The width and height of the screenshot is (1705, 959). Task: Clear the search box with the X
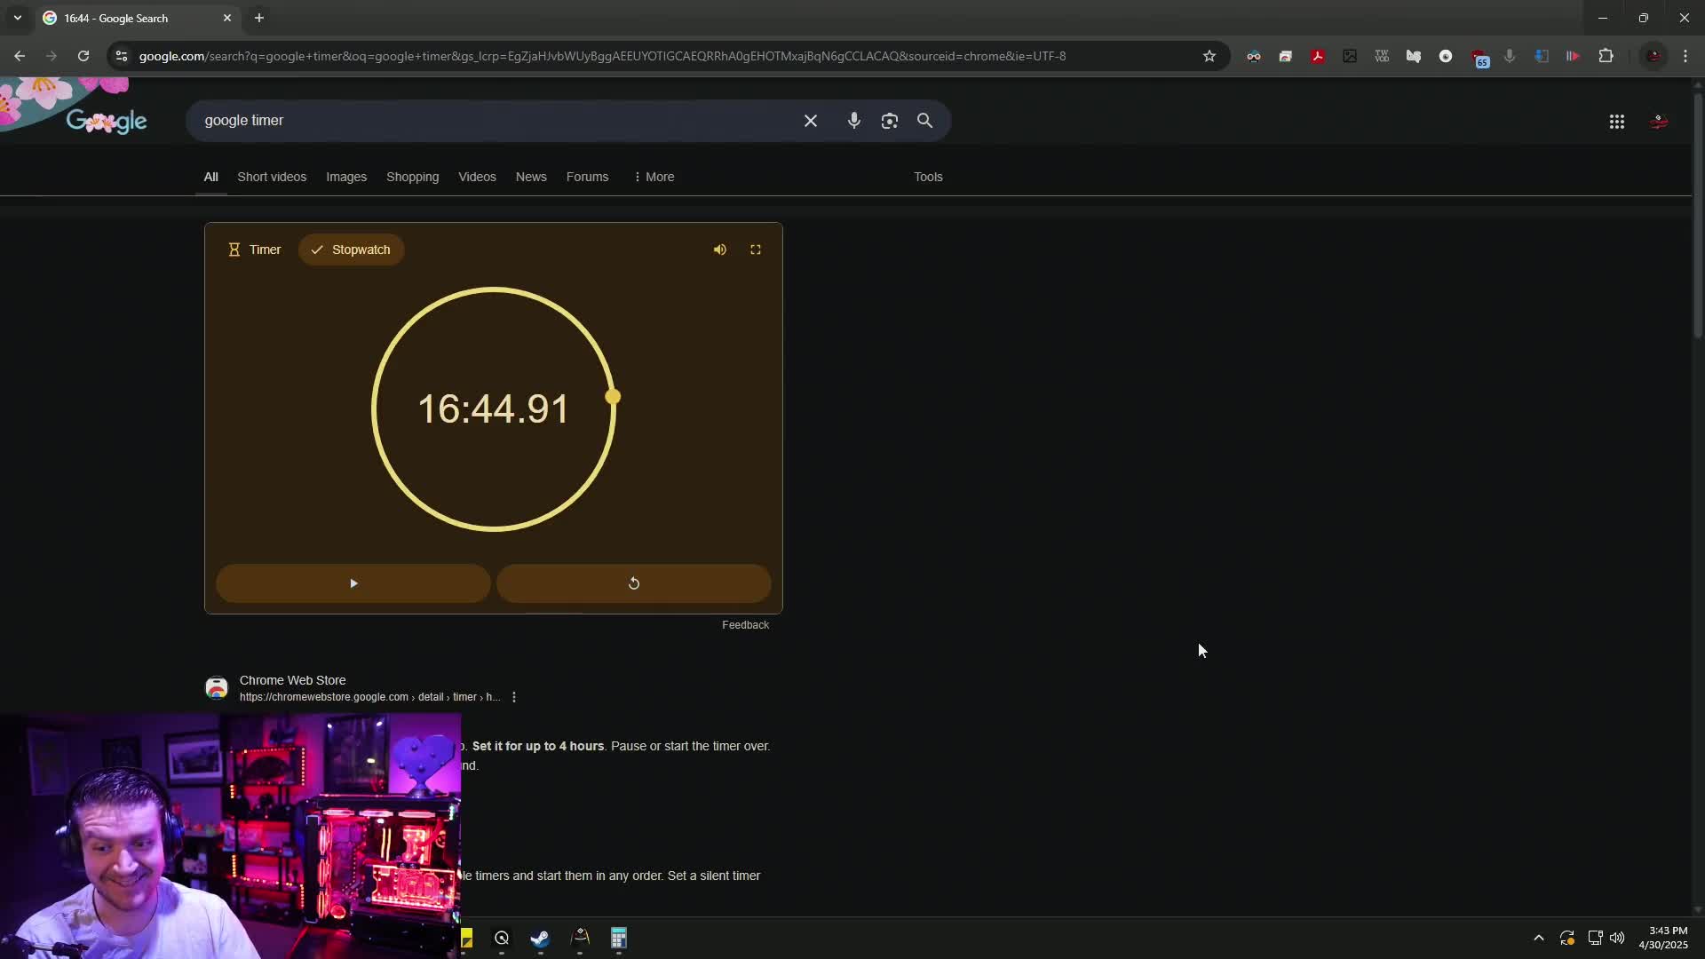[811, 121]
